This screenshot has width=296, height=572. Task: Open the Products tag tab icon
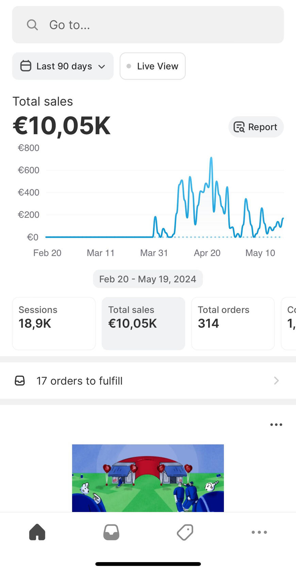pyautogui.click(x=185, y=532)
